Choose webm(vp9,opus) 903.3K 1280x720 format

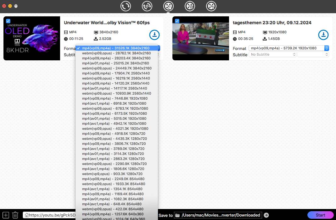click(117, 174)
